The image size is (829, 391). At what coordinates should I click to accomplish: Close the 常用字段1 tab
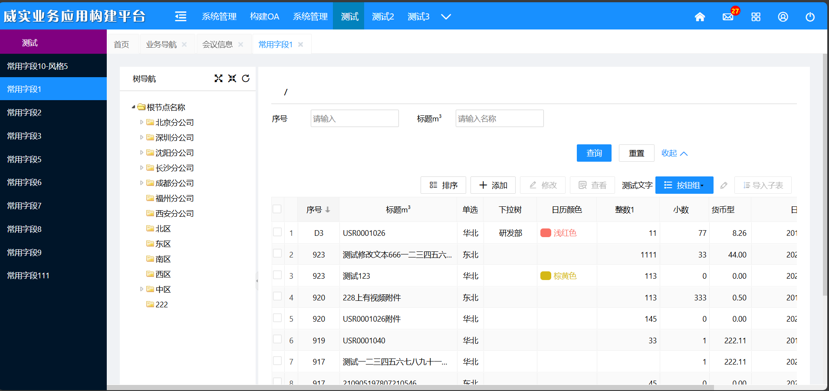pyautogui.click(x=301, y=45)
